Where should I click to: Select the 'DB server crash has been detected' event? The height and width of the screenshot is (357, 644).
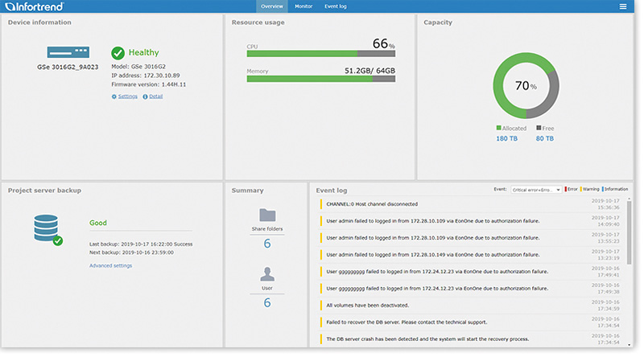(x=471, y=339)
